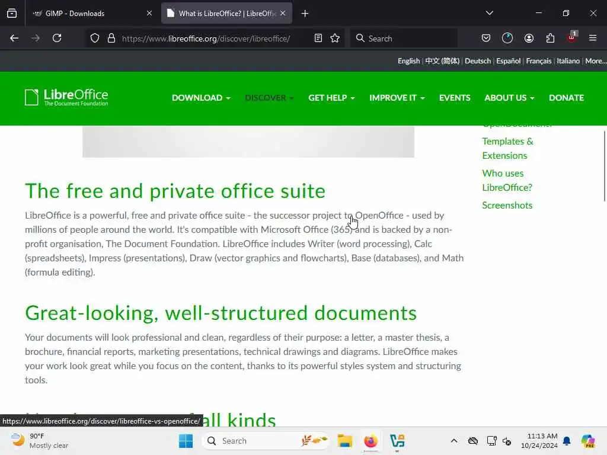Screen dimensions: 607x455
Task: Click heading The free and private office suite
Action: pos(175,191)
